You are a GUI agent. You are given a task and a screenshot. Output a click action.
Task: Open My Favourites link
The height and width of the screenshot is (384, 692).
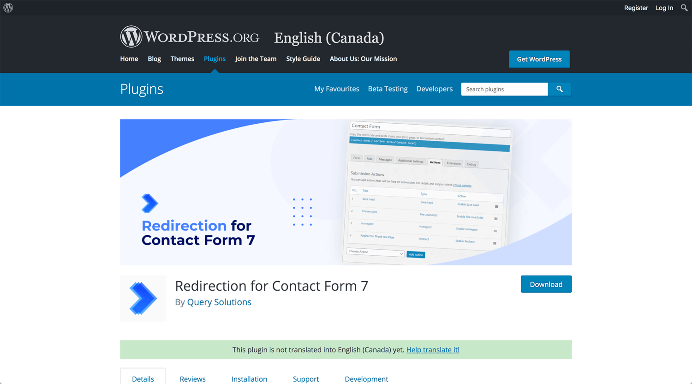[x=337, y=89]
